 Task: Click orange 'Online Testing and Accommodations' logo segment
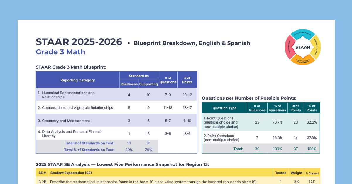click(302, 61)
